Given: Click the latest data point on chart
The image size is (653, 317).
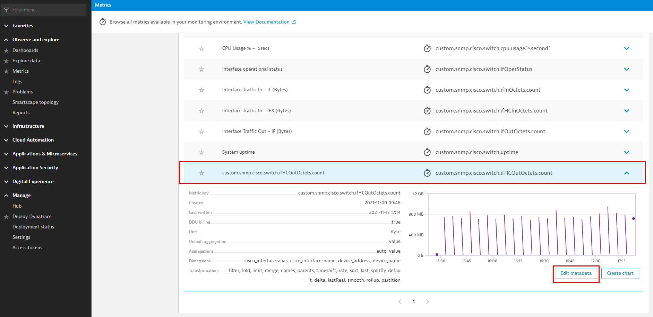Looking at the screenshot, I should tap(634, 219).
